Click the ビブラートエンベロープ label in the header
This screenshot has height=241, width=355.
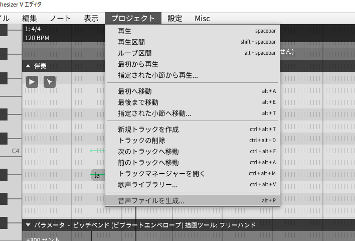[147, 225]
